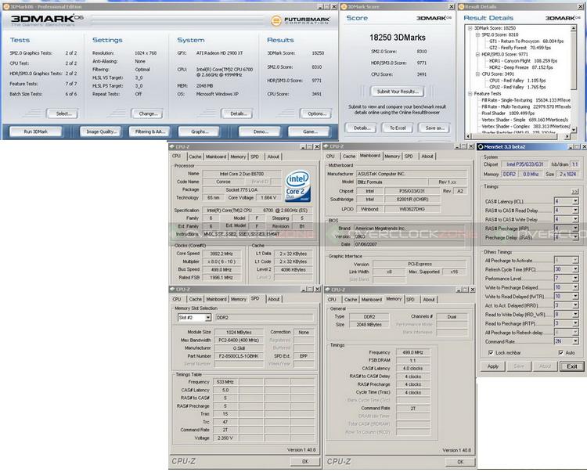Open the RAS# to CAS# Read Delay dropdown
This screenshot has width=587, height=472.
(x=575, y=211)
